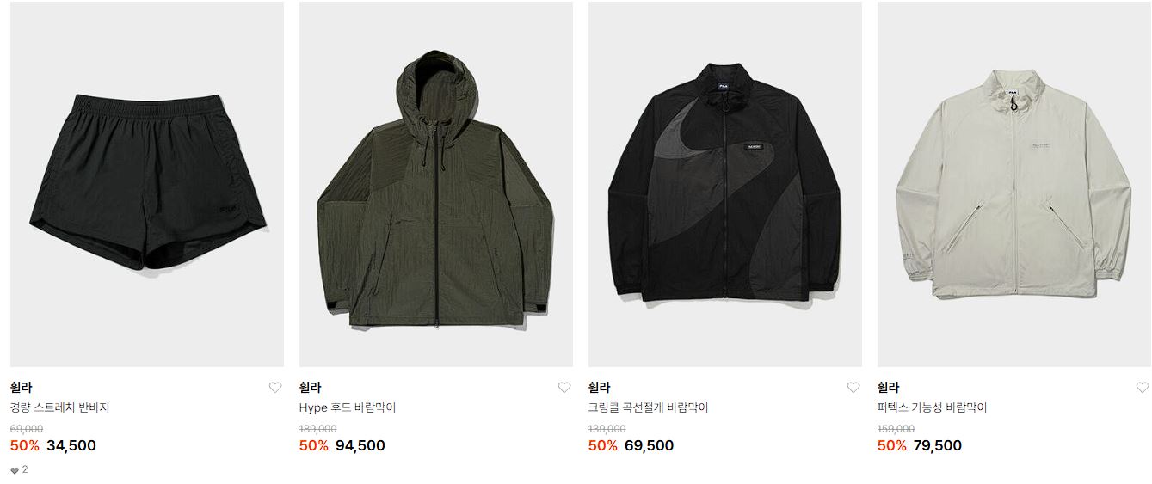Open the olive hooded windbreaker image

[436, 184]
